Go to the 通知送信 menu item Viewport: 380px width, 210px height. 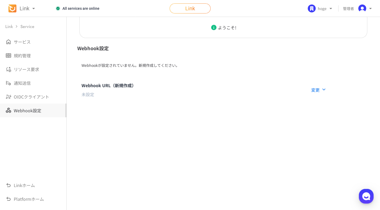click(22, 83)
